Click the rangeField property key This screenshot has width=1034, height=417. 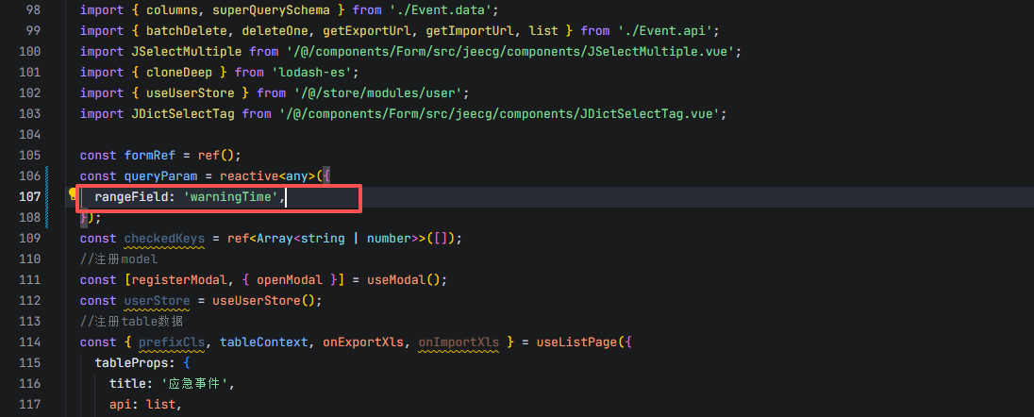point(132,196)
